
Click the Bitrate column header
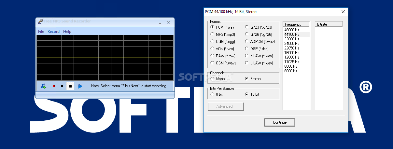329,24
